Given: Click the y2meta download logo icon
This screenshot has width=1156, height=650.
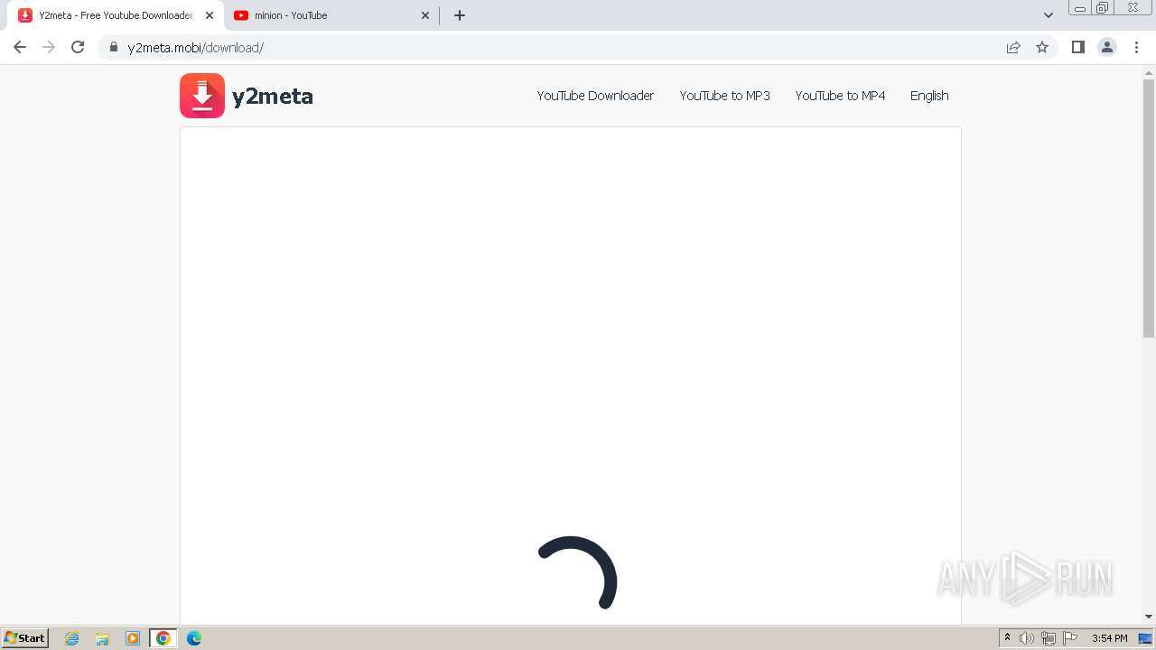Looking at the screenshot, I should tap(202, 96).
